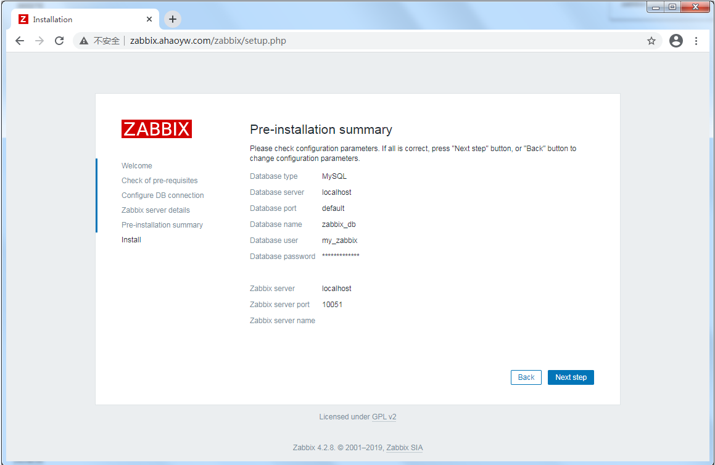Jump to Zabbix server details step
715x465 pixels.
point(155,210)
